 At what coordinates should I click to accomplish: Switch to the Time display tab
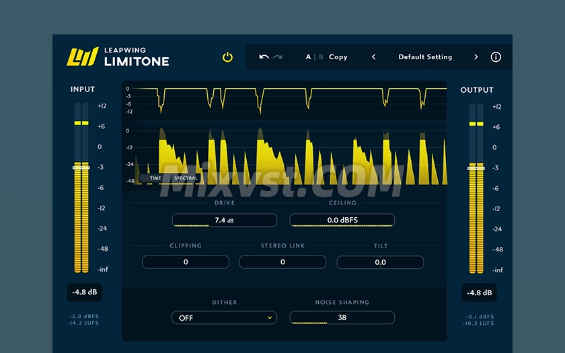coord(155,178)
